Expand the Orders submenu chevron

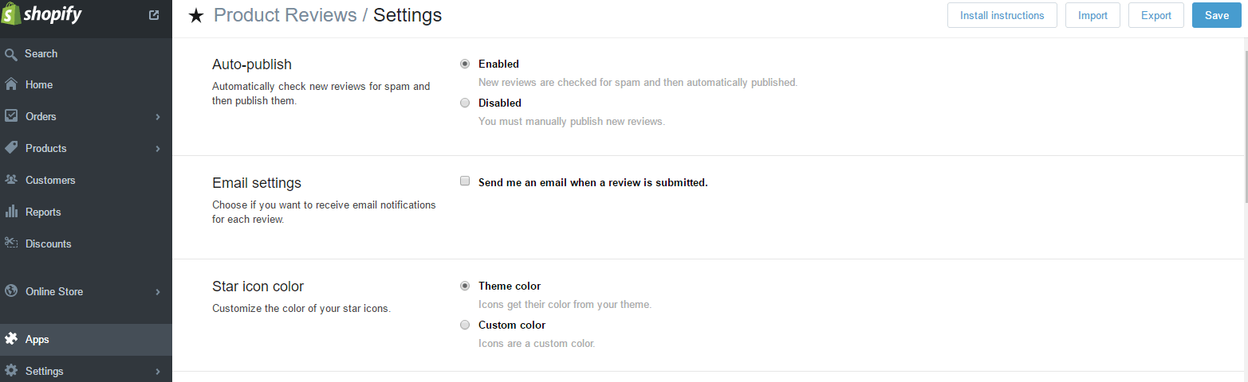158,117
